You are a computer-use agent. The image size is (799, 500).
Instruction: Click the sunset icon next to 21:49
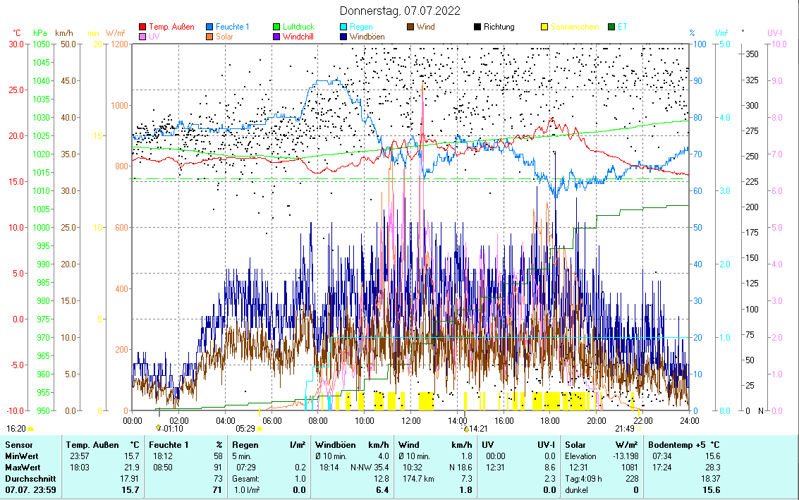[x=639, y=429]
